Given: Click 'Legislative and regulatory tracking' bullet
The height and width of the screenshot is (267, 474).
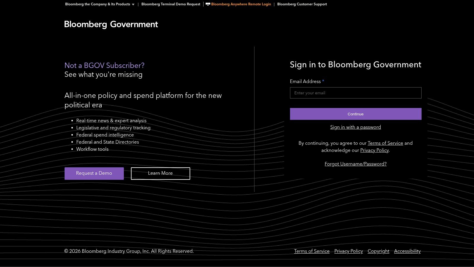Looking at the screenshot, I should tap(113, 128).
